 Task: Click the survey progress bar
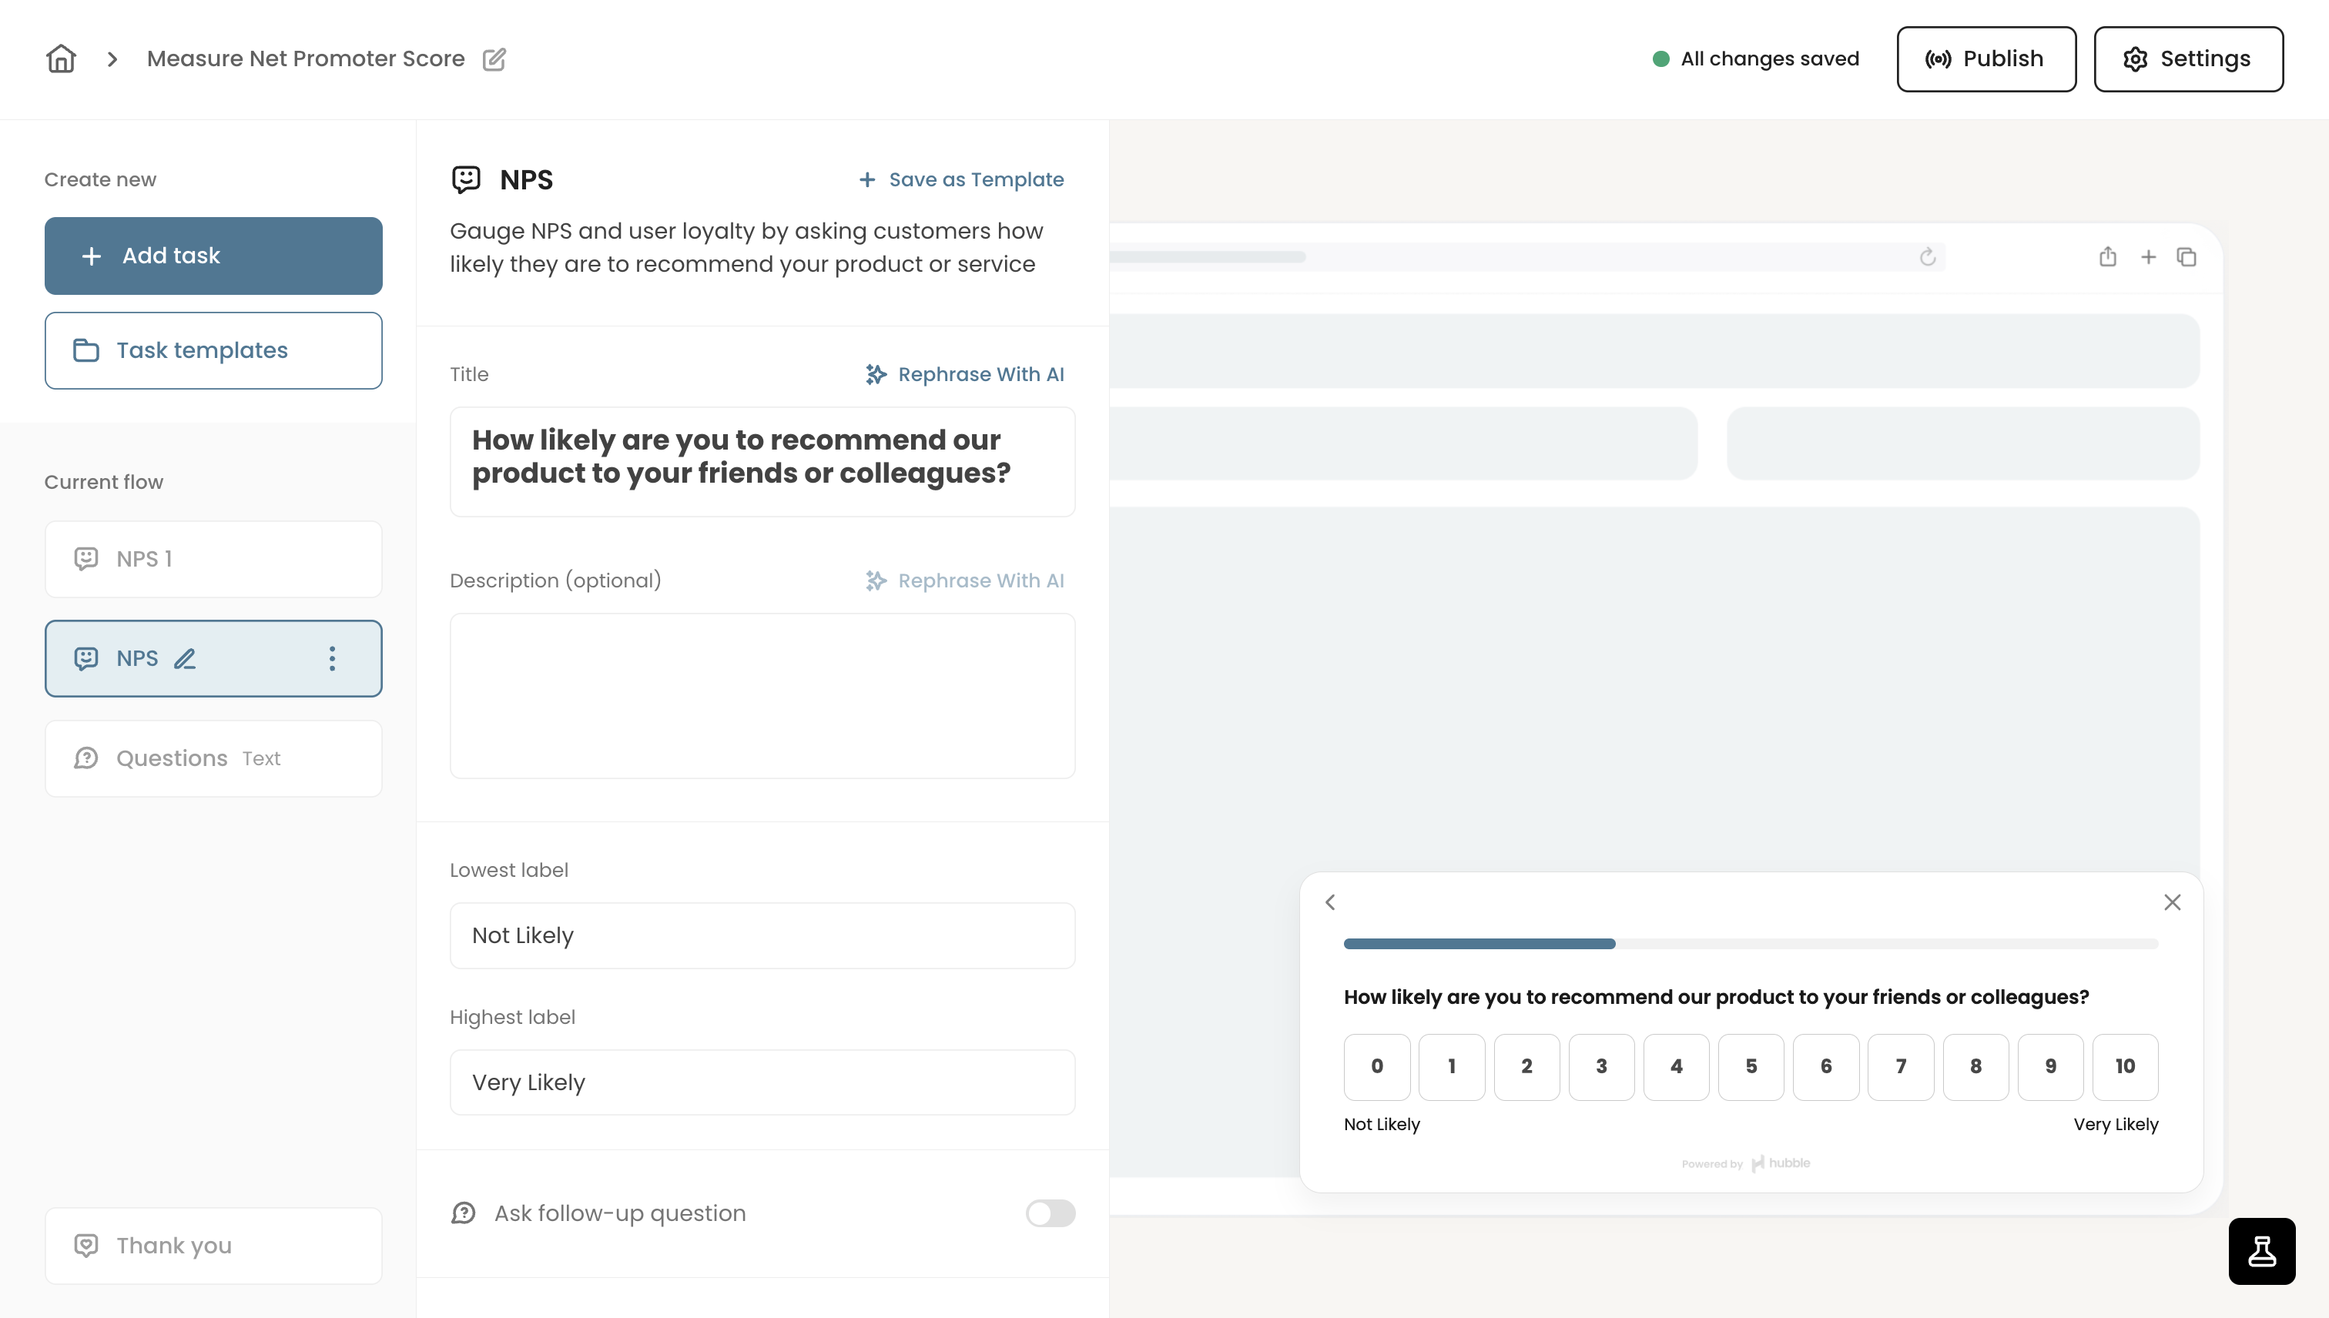[1751, 944]
